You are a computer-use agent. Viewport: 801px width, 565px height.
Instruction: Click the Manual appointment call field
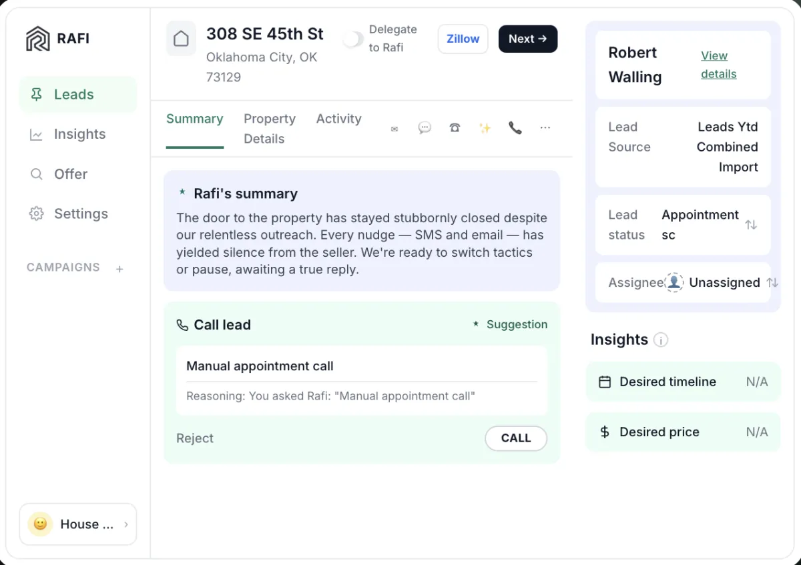pyautogui.click(x=361, y=366)
